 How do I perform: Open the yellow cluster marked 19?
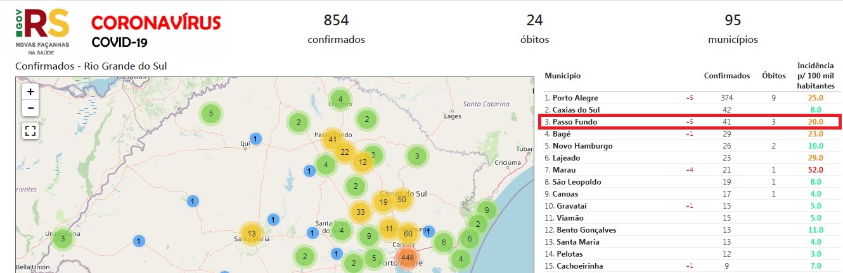pyautogui.click(x=383, y=202)
